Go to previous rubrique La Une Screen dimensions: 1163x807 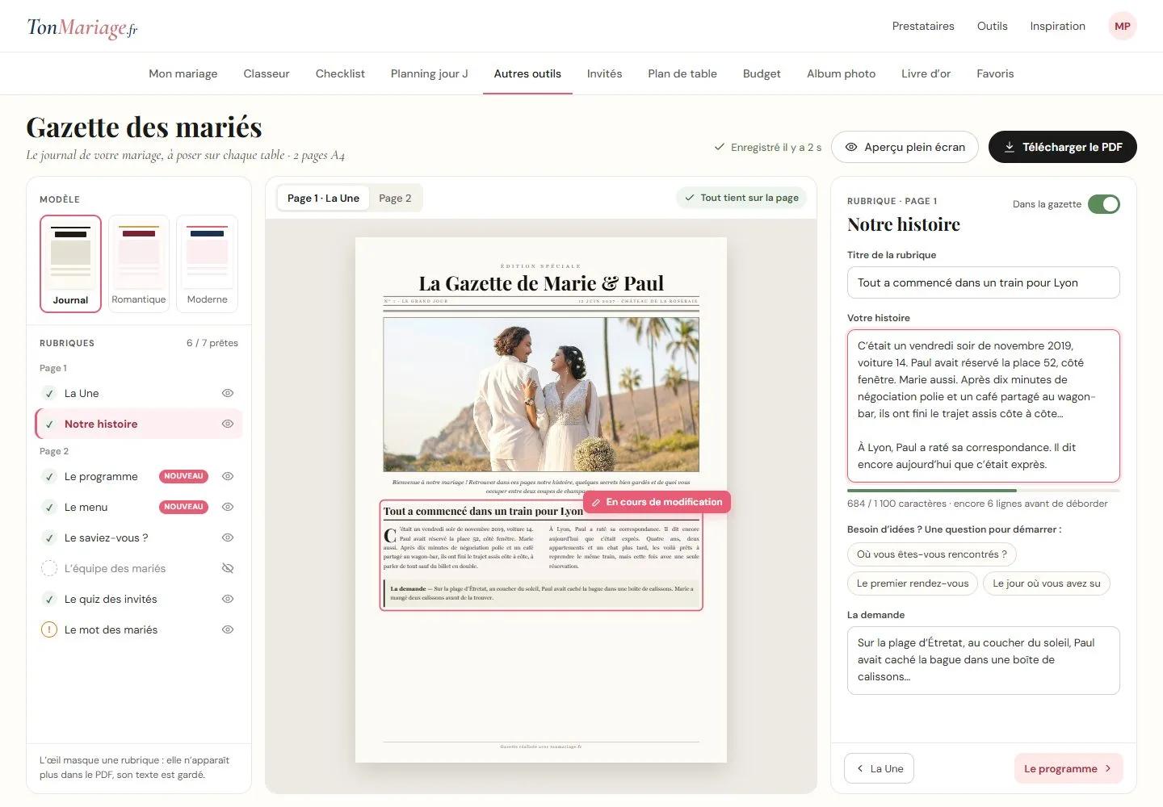click(879, 768)
